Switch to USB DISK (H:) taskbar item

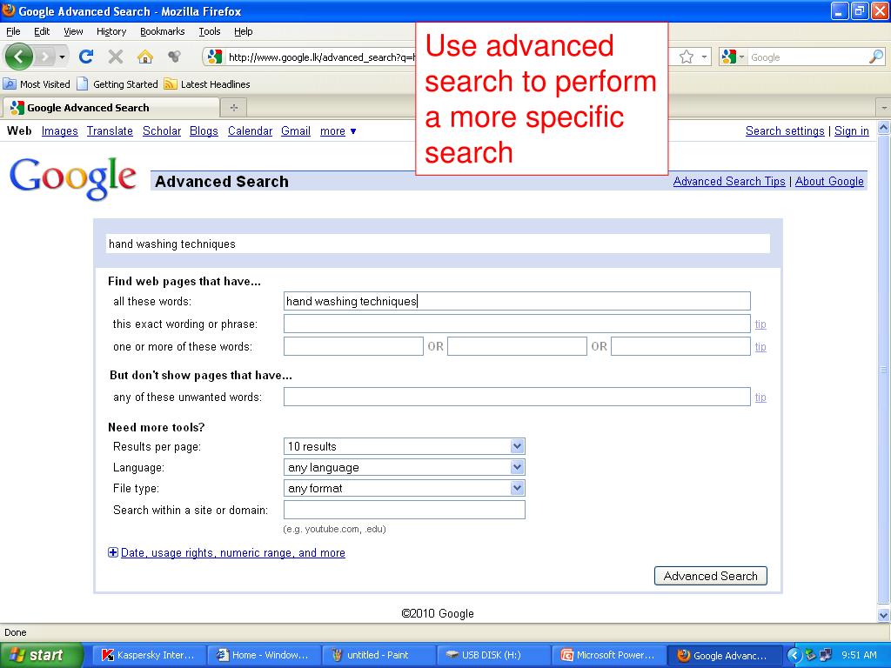(x=493, y=655)
